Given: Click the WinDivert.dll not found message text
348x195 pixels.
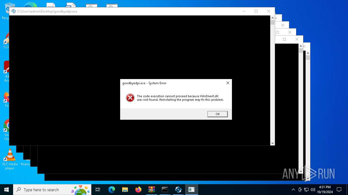Looking at the screenshot, I should point(180,98).
